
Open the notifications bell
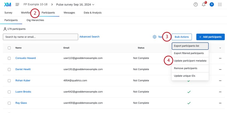tap(204, 5)
